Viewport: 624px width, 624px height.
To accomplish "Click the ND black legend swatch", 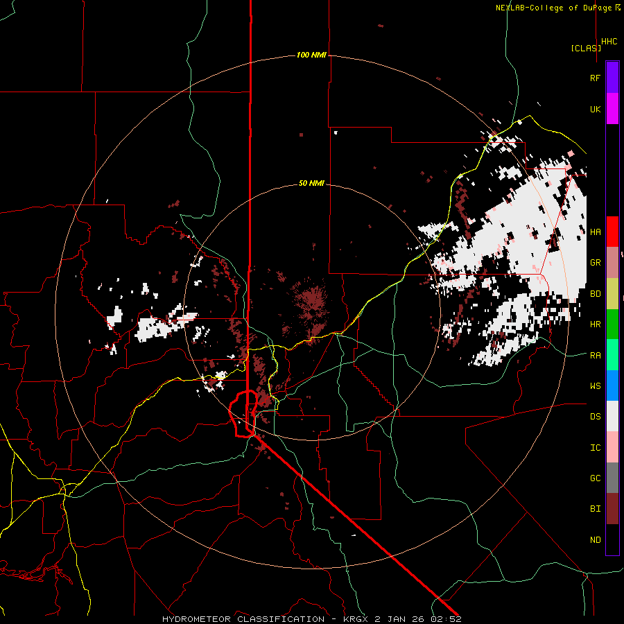I will click(x=612, y=539).
